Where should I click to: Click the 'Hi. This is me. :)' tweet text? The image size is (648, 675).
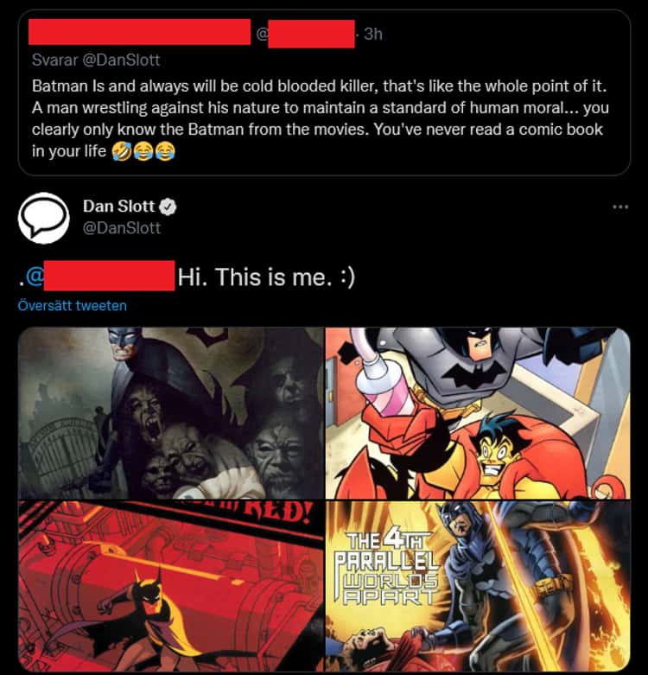click(266, 277)
